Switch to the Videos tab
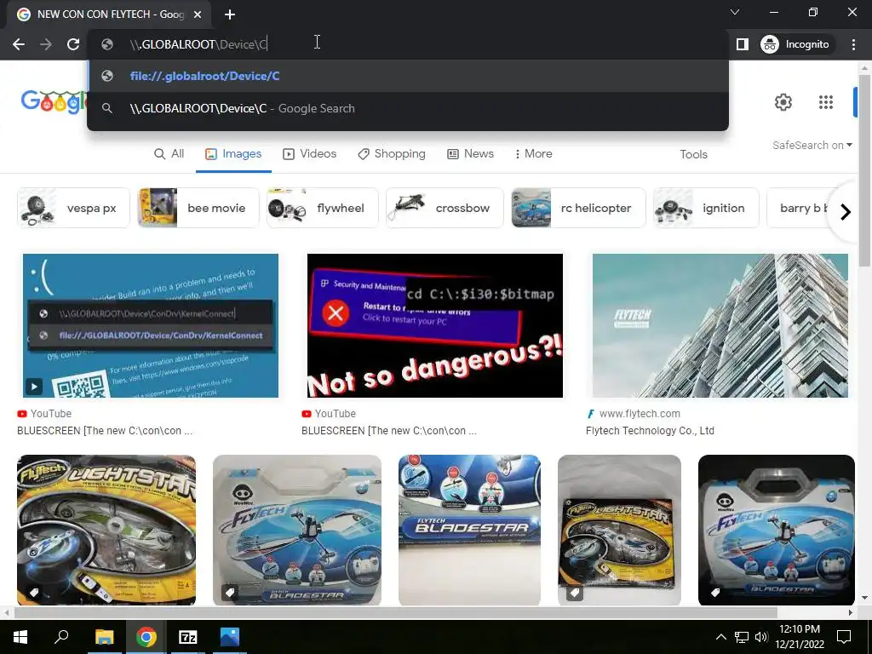Screen dimensions: 872x654 (x=310, y=154)
